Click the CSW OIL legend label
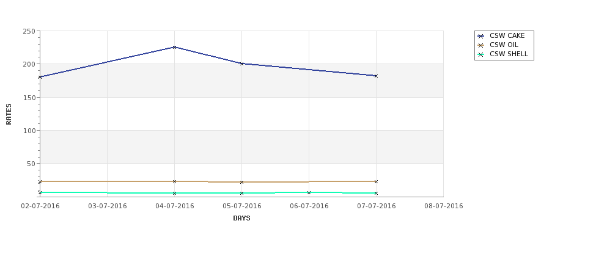 504,45
